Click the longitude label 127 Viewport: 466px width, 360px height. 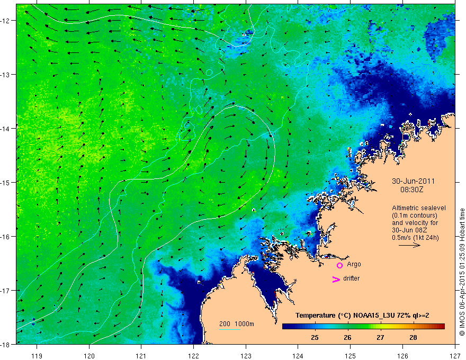pos(455,356)
